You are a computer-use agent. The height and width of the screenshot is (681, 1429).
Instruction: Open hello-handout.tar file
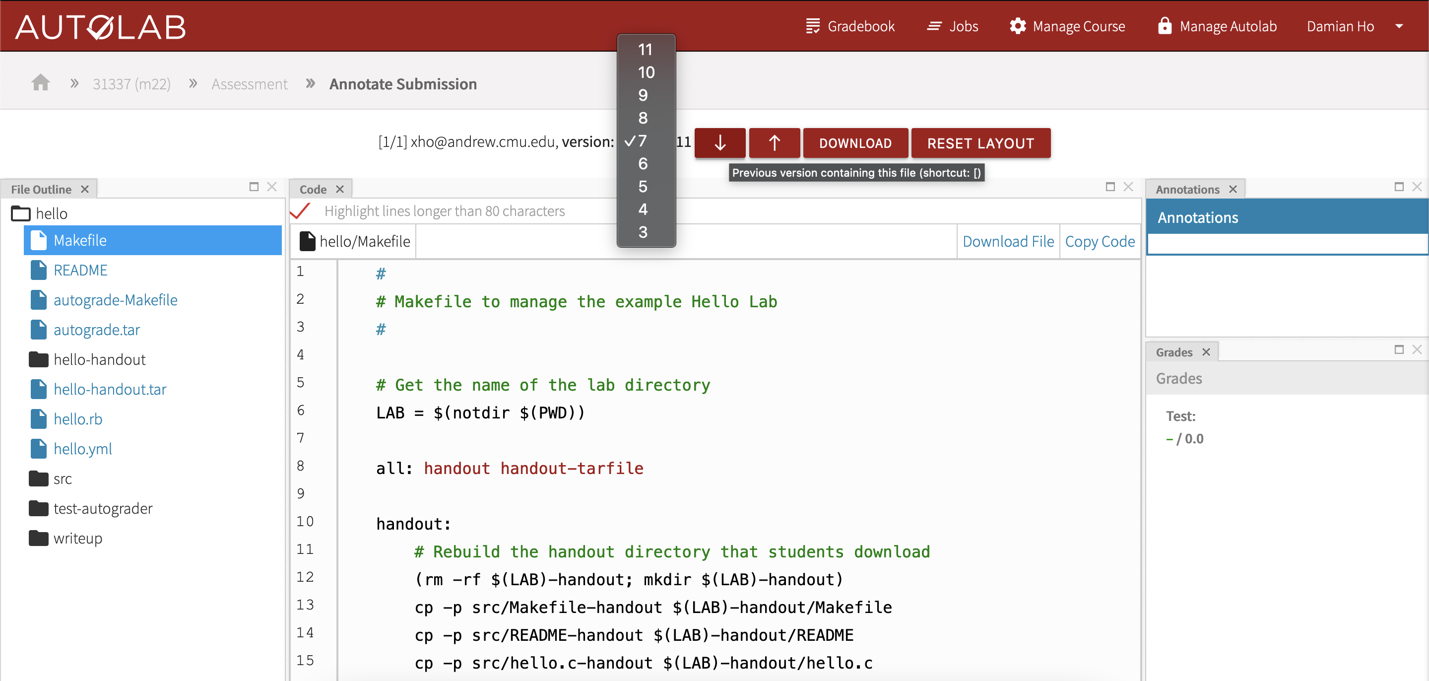[110, 390]
